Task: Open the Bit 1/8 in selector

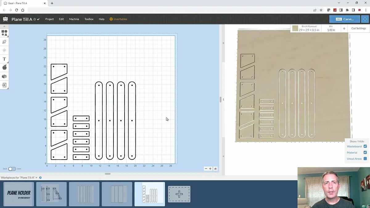Action: [x=331, y=28]
